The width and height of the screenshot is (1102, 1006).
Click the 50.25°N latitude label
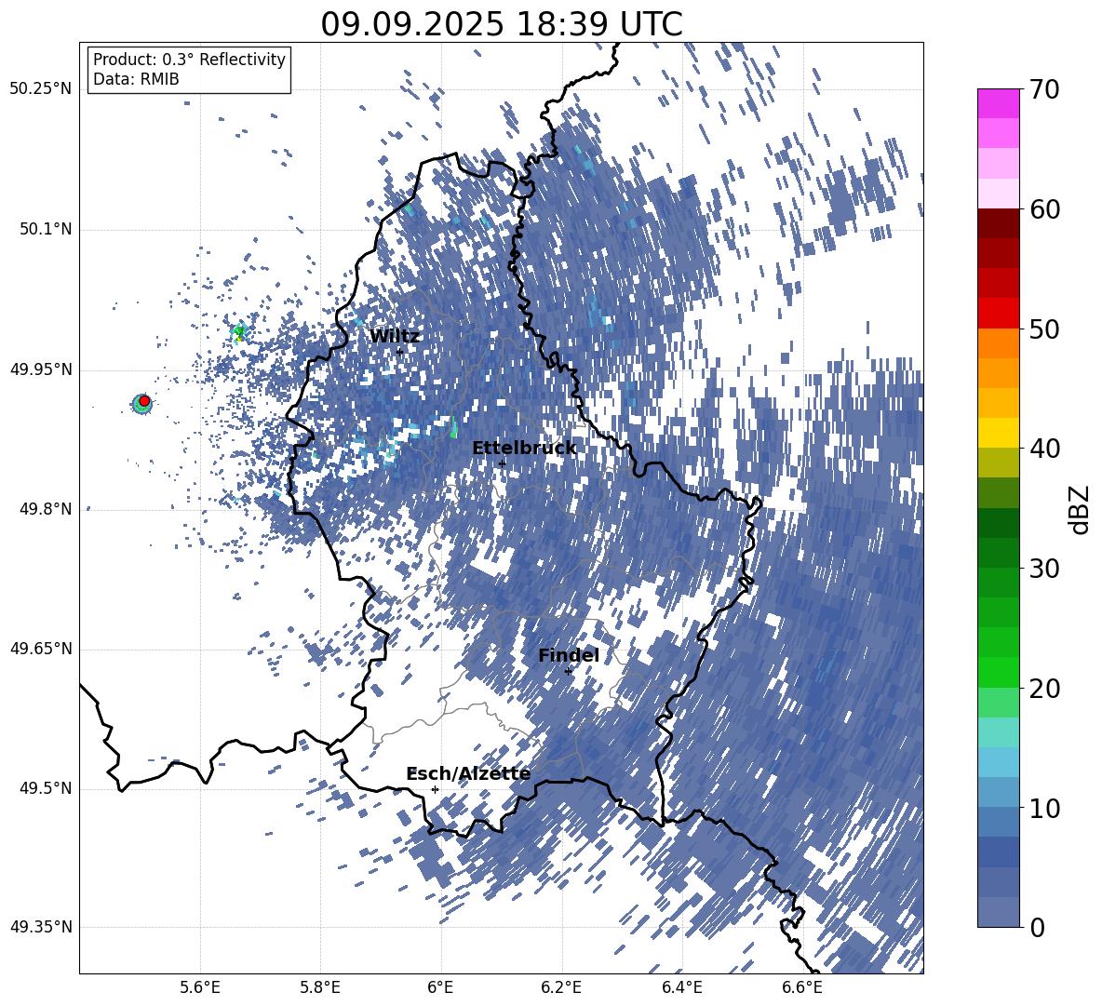coord(41,89)
